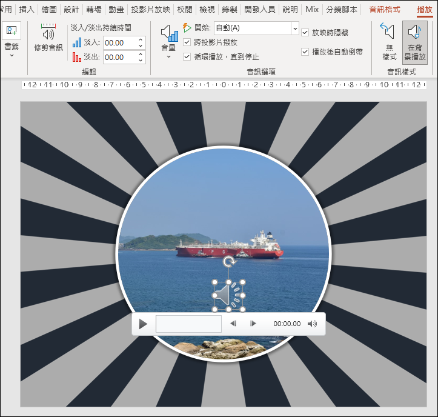Open the 開發人員 ribbon tab
438x417 pixels.
pos(259,10)
